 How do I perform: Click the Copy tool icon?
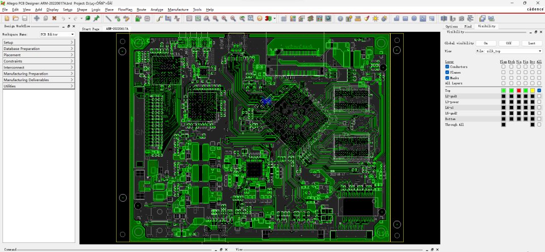45,19
